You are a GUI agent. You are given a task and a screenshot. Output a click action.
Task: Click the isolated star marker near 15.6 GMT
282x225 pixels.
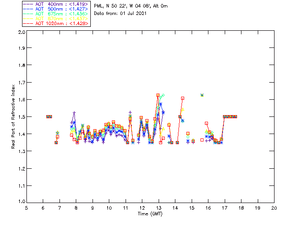202,95
